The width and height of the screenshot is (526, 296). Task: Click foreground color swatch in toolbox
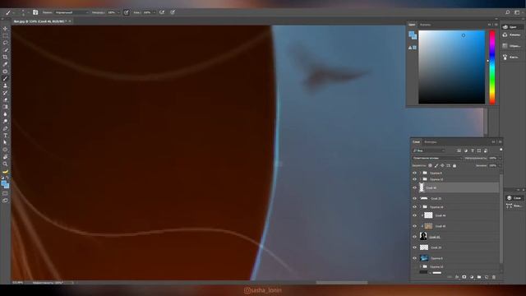click(x=4, y=183)
